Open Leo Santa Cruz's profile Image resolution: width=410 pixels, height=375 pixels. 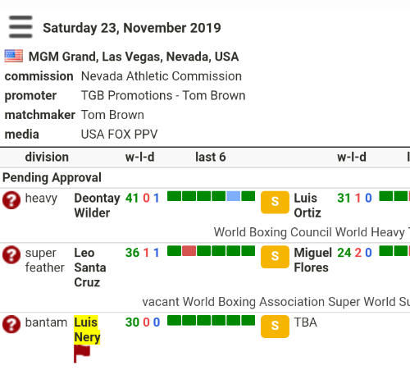point(90,268)
